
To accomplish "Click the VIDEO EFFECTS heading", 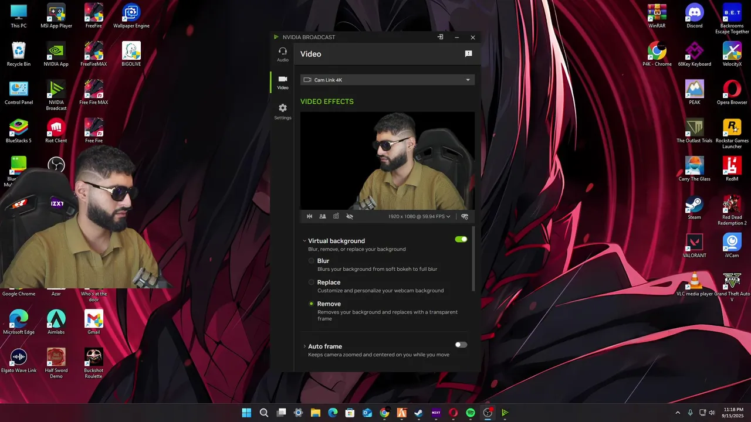I will coord(327,101).
